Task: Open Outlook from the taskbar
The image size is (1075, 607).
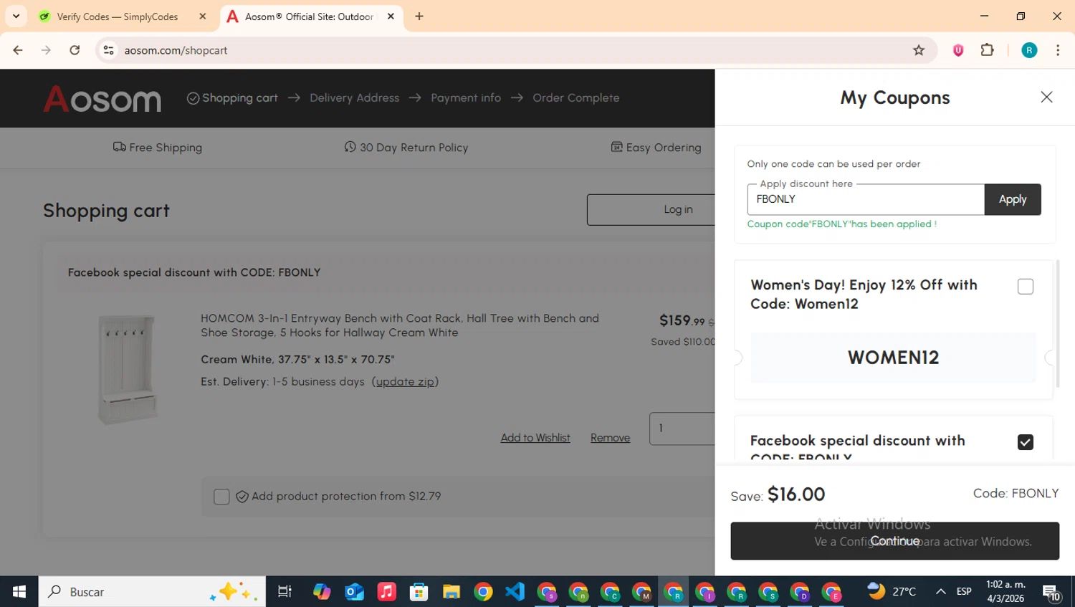Action: [354, 592]
